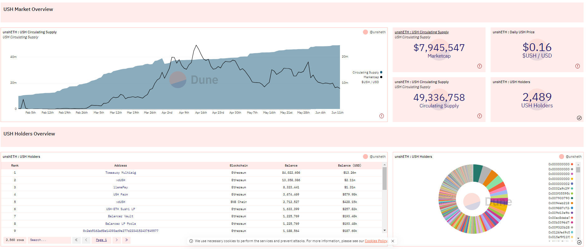Click 0x007933790 color dot in pie legend

572,198
